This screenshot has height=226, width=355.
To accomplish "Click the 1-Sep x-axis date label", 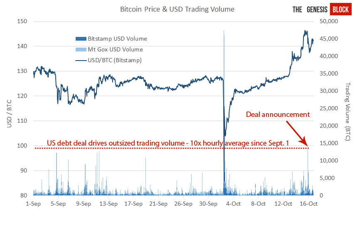I will pos(33,204).
